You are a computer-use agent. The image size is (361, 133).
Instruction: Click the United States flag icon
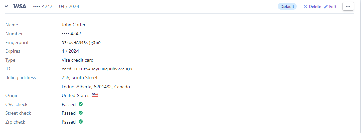click(x=95, y=95)
